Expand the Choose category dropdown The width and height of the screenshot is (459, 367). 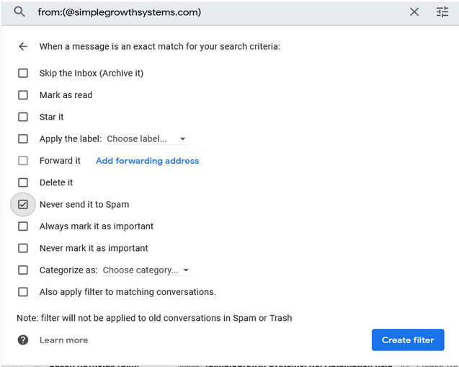click(146, 270)
